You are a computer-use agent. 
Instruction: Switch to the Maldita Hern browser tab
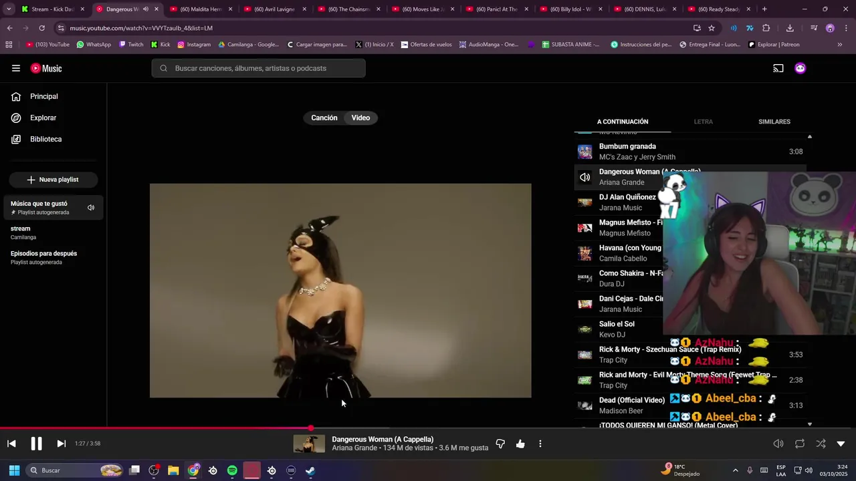tap(201, 9)
